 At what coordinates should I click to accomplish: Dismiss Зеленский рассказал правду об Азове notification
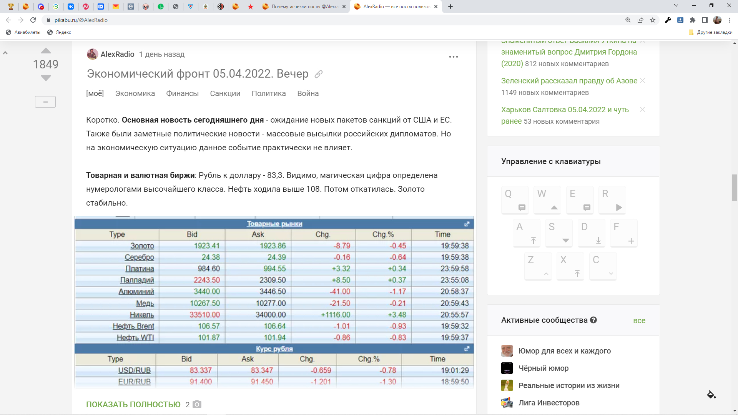click(642, 81)
